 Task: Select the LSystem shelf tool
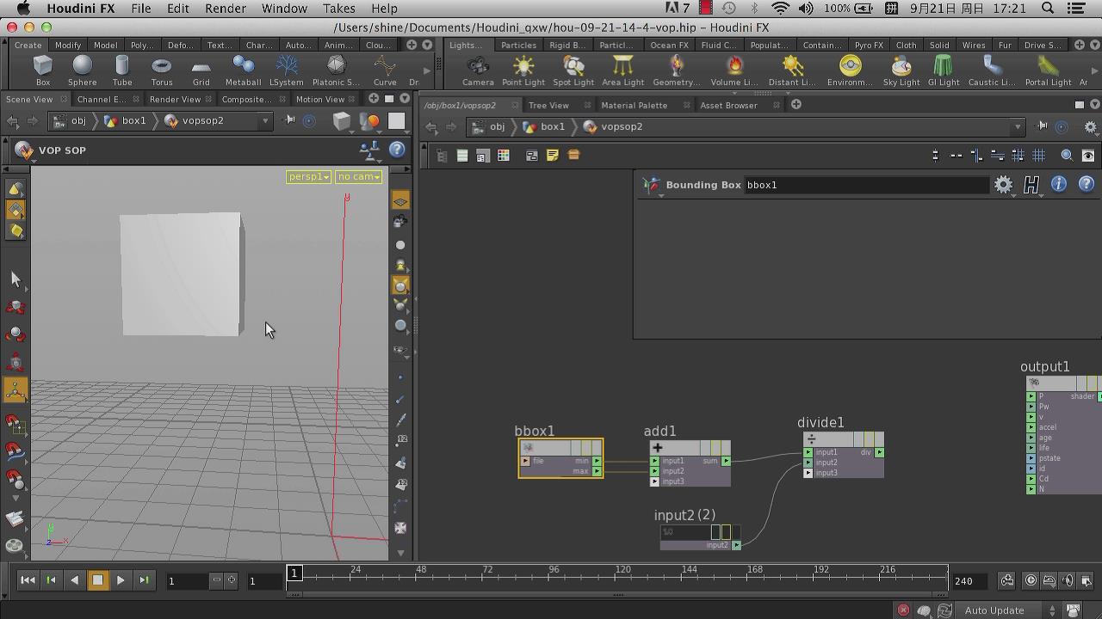pyautogui.click(x=287, y=70)
